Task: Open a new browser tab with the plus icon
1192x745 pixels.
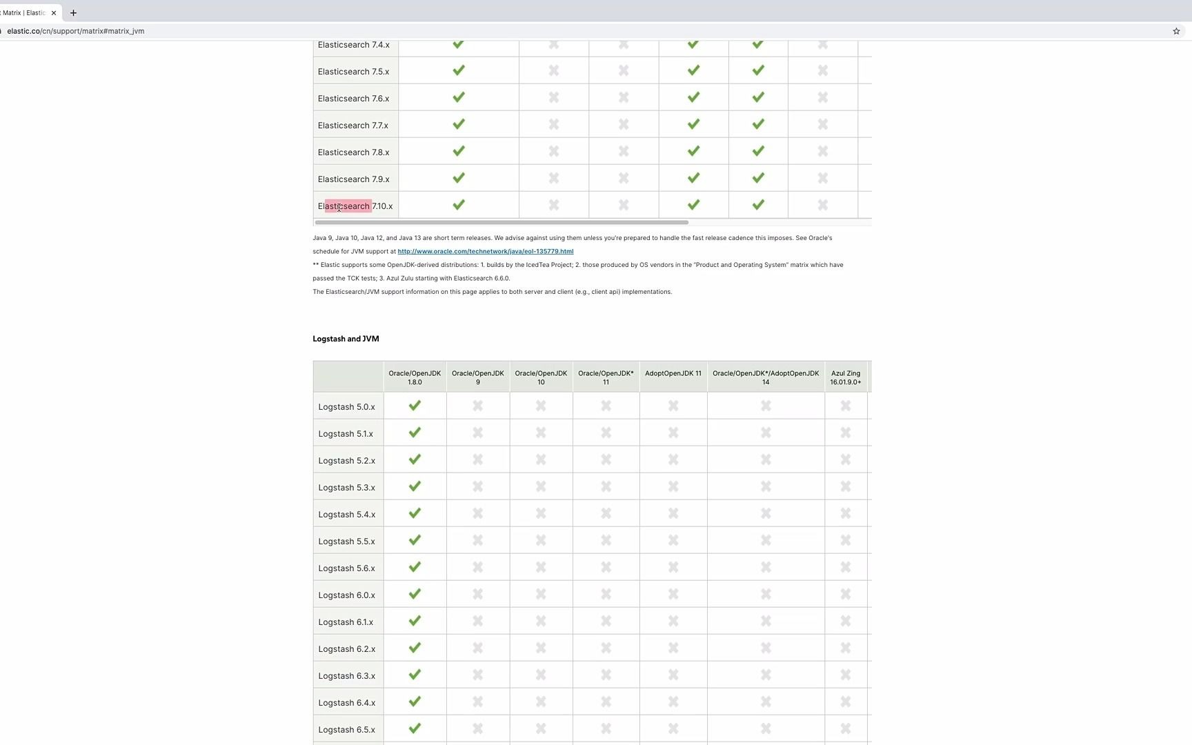Action: (73, 12)
